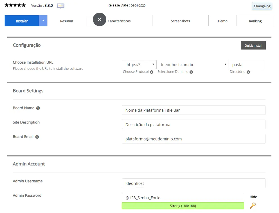Click the Board Email info icon
This screenshot has width=279, height=213.
[x=37, y=137]
